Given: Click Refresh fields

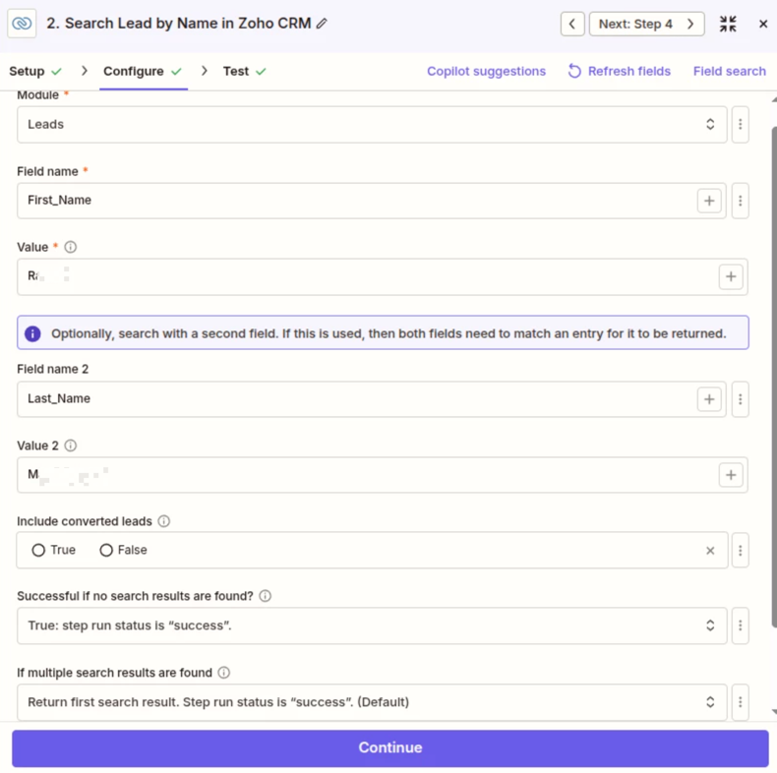Looking at the screenshot, I should [620, 71].
